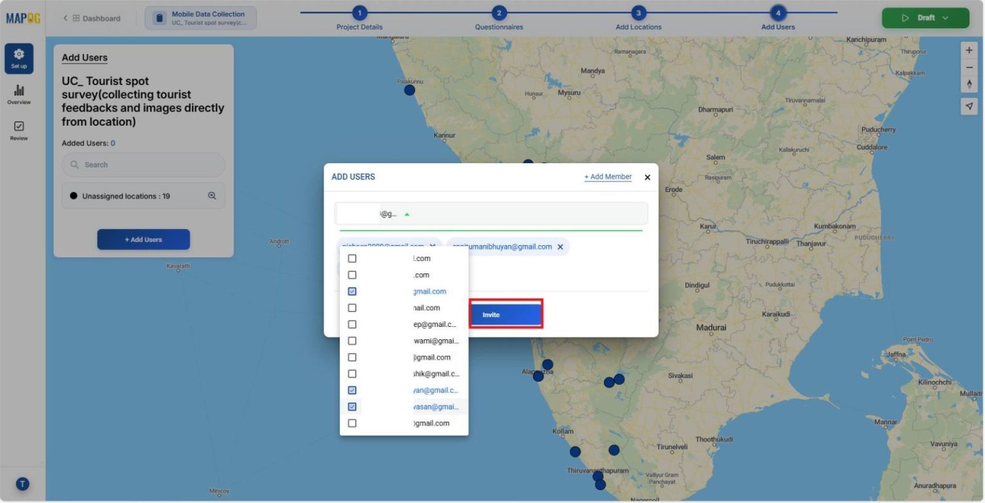
Task: Uncheck the selected vasan@gmai... email
Action: tap(352, 406)
